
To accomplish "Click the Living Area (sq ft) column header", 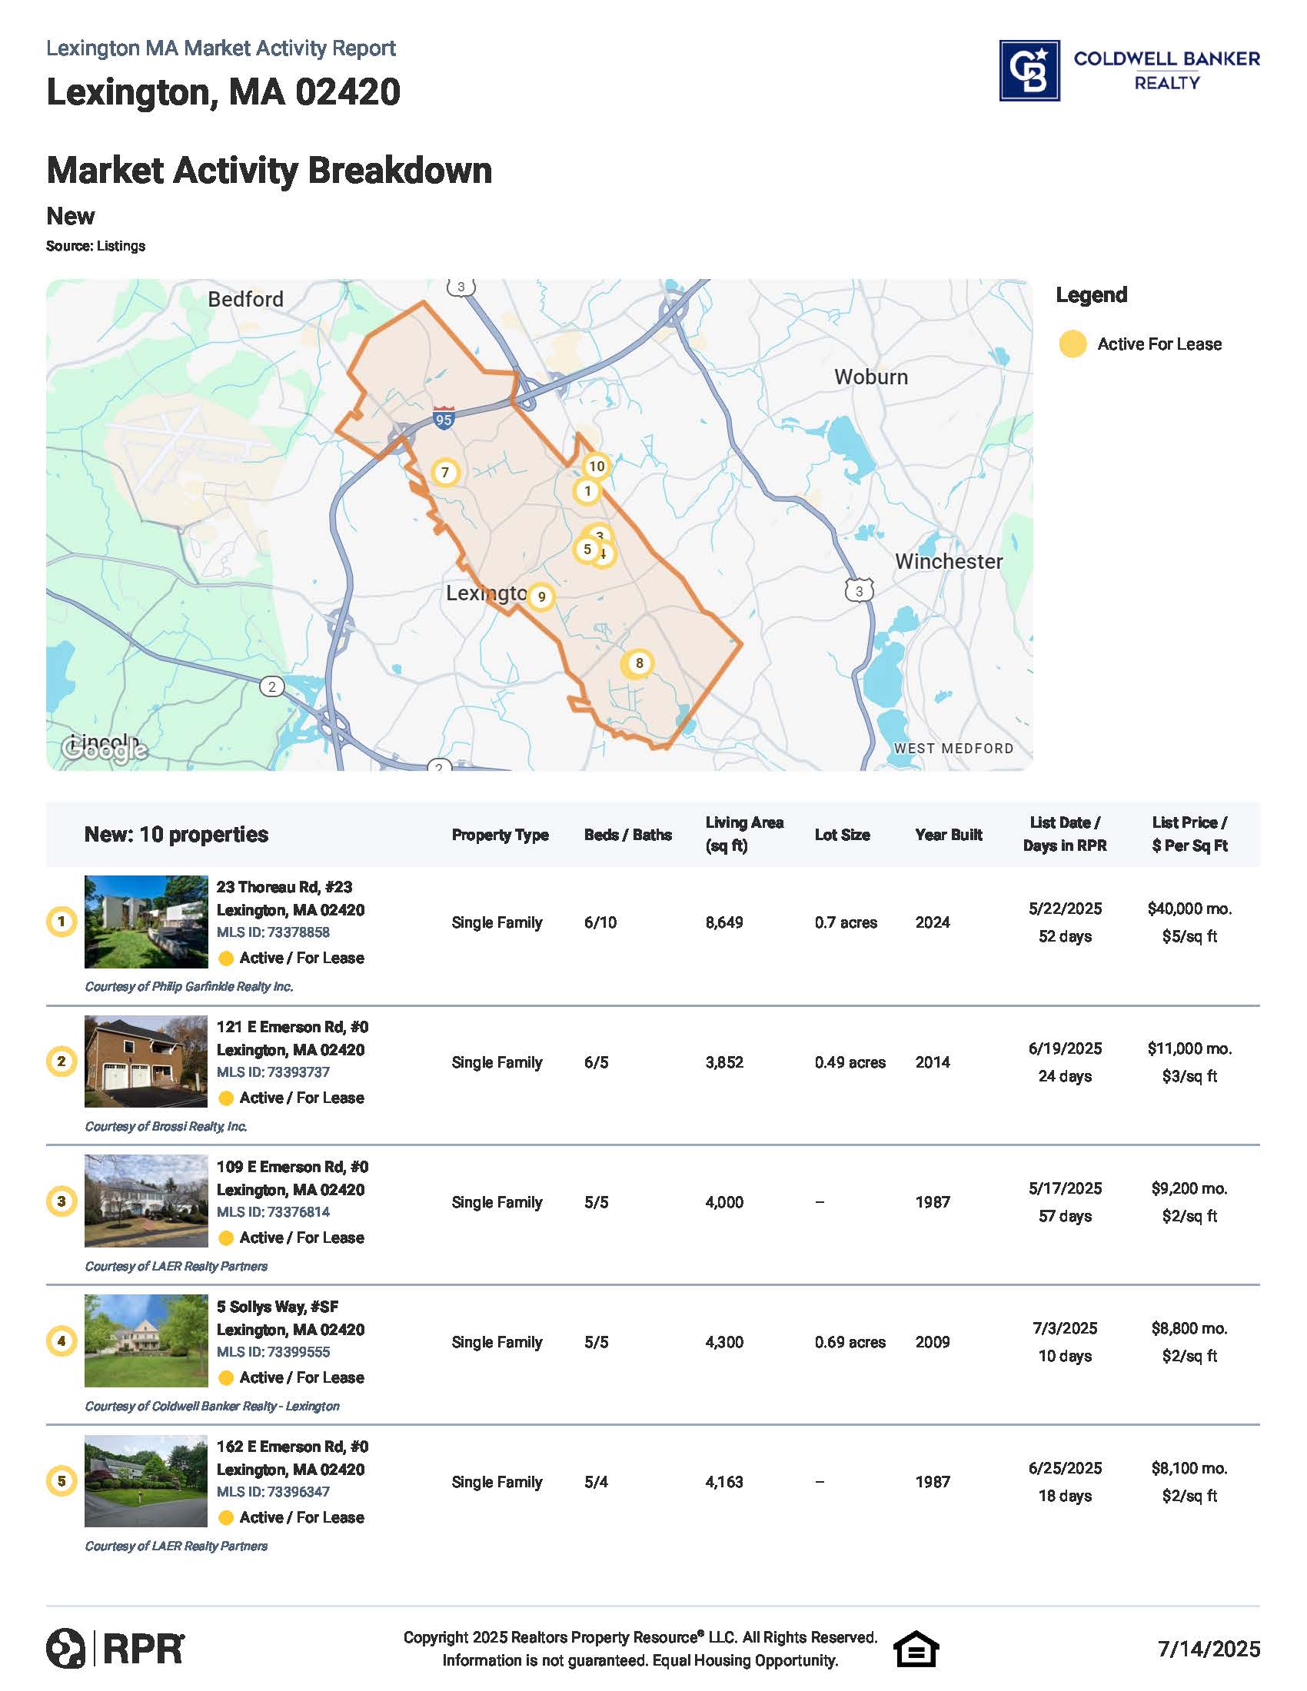I will [x=744, y=834].
